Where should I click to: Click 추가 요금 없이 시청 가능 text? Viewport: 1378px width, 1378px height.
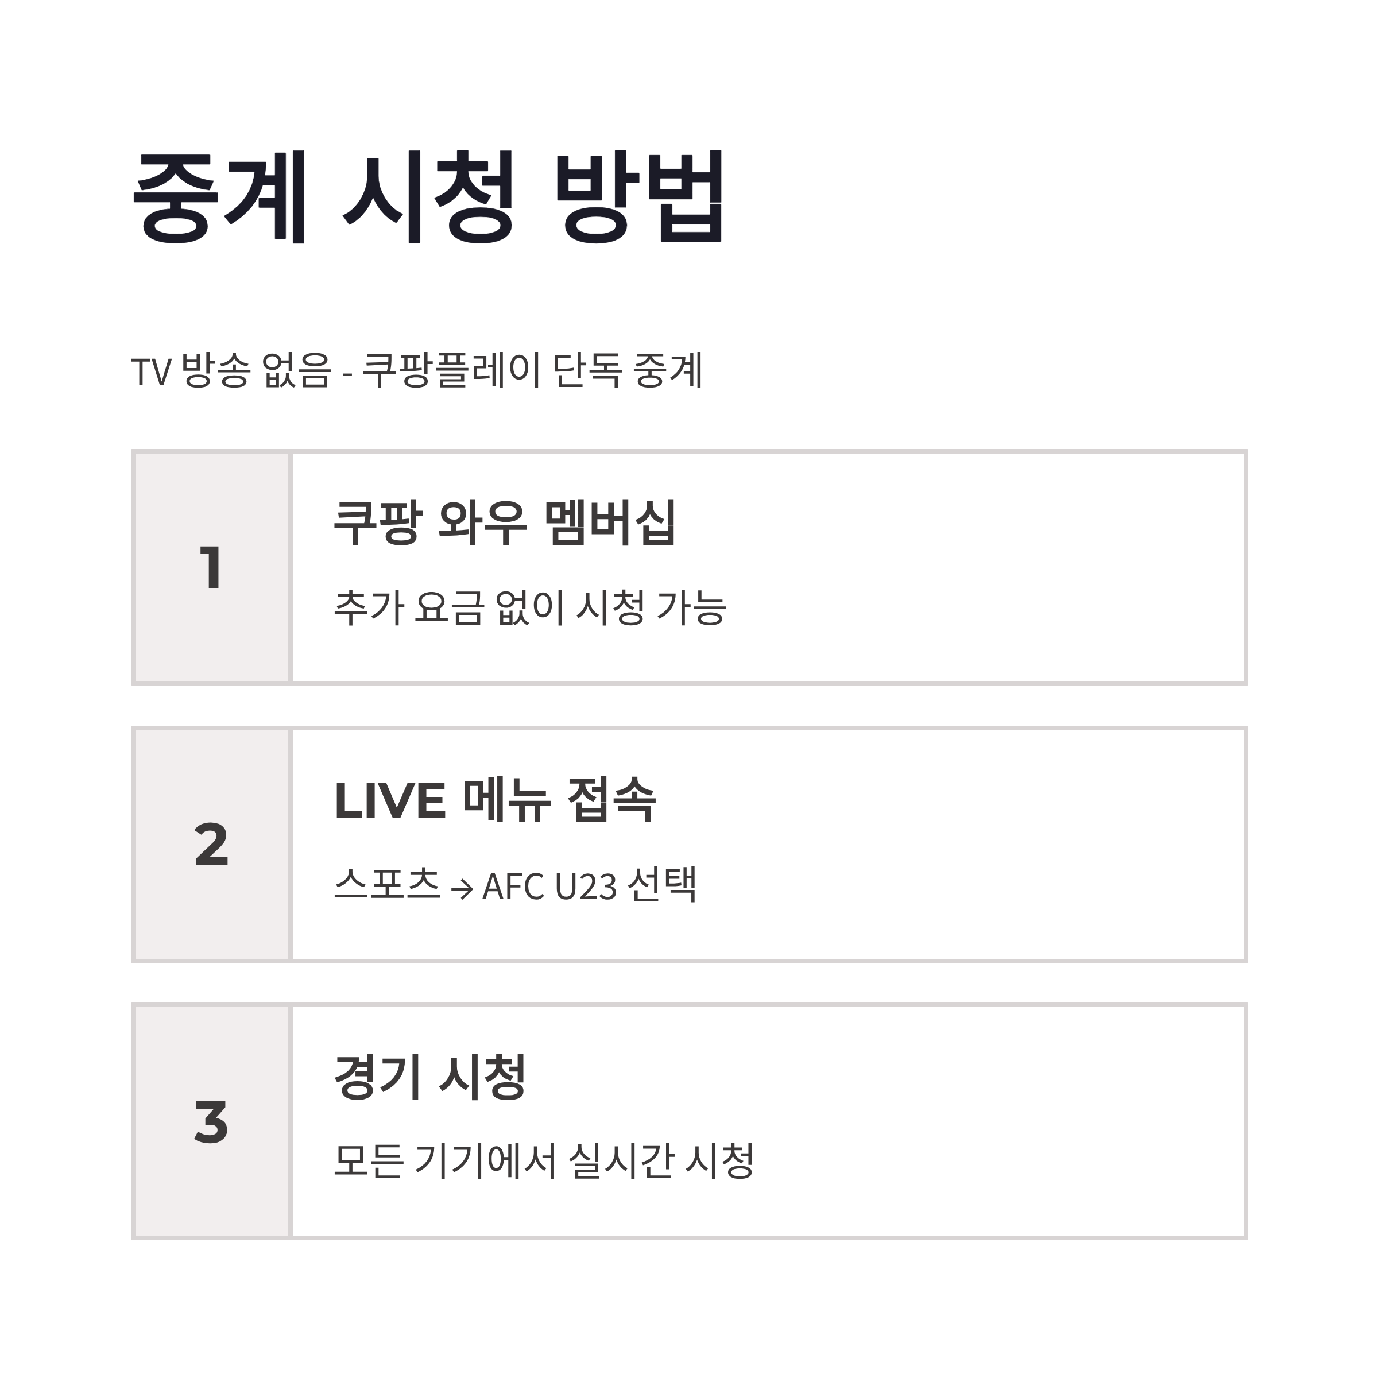coord(530,607)
